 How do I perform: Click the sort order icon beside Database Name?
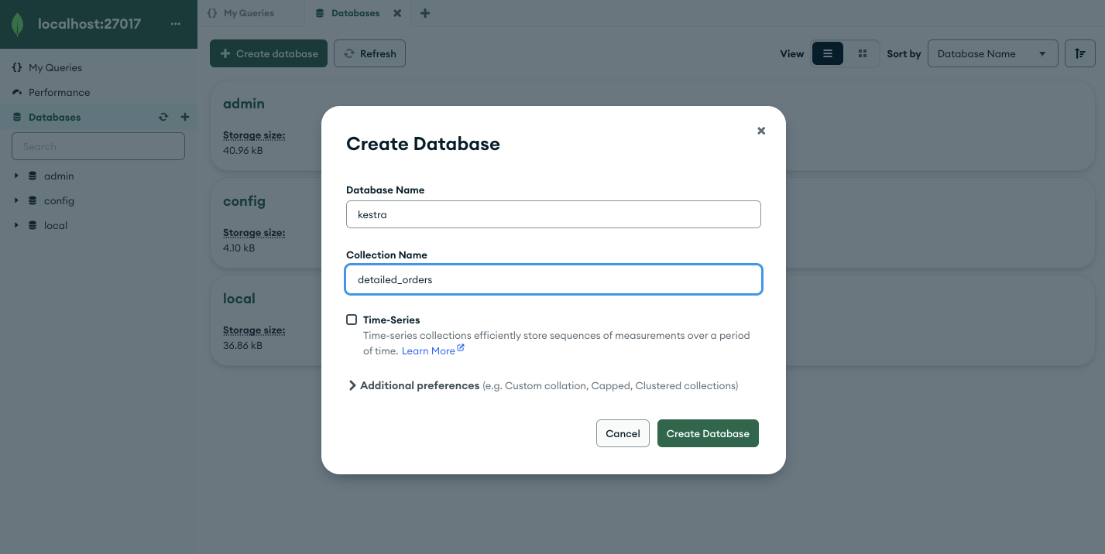tap(1079, 53)
